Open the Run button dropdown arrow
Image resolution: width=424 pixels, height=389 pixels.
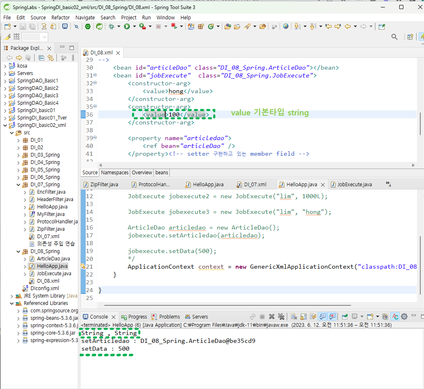[x=134, y=26]
